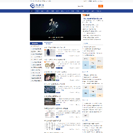Open the last item in the blue navigation bar
This screenshot has height=133, width=133.
(x=99, y=11)
